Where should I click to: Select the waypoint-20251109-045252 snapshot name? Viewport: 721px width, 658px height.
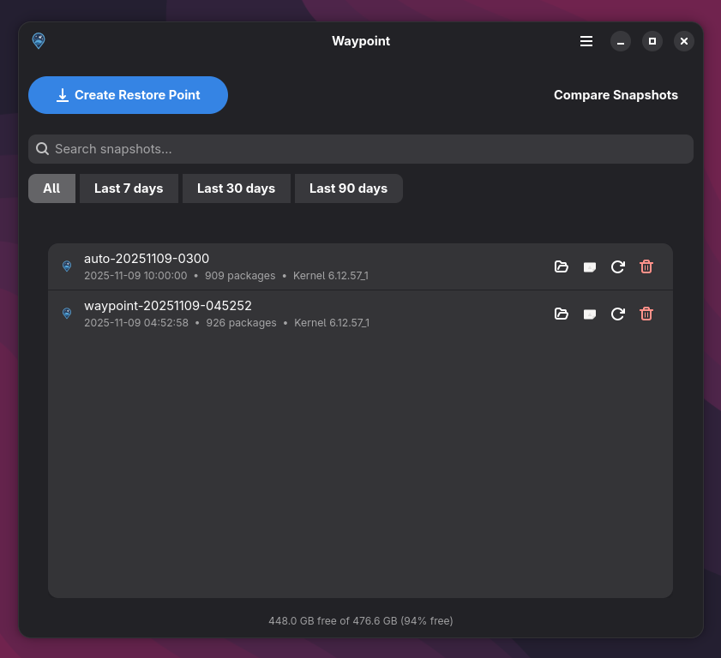click(x=168, y=306)
